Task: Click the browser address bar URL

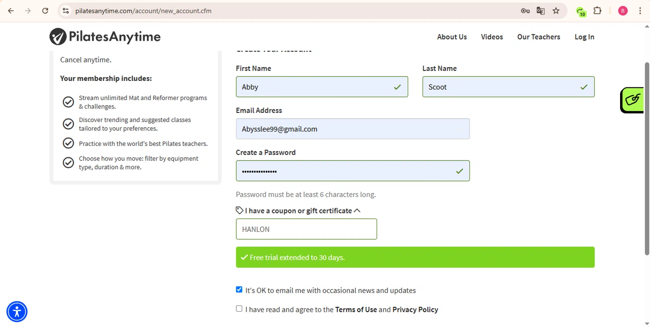Action: (x=143, y=11)
